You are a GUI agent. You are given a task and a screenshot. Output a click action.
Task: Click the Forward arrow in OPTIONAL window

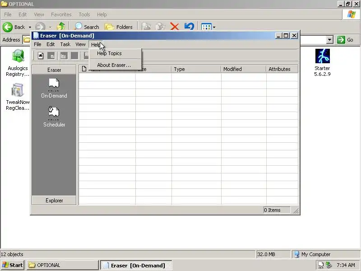coord(40,27)
